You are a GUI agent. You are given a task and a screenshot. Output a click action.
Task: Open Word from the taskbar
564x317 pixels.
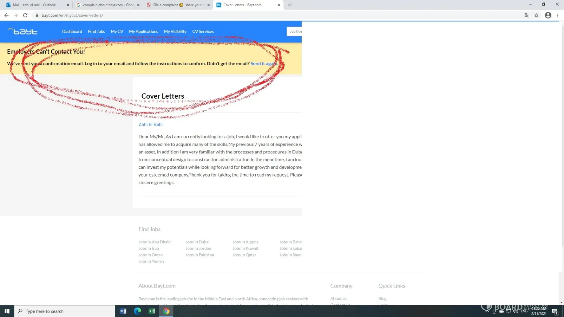(x=123, y=311)
